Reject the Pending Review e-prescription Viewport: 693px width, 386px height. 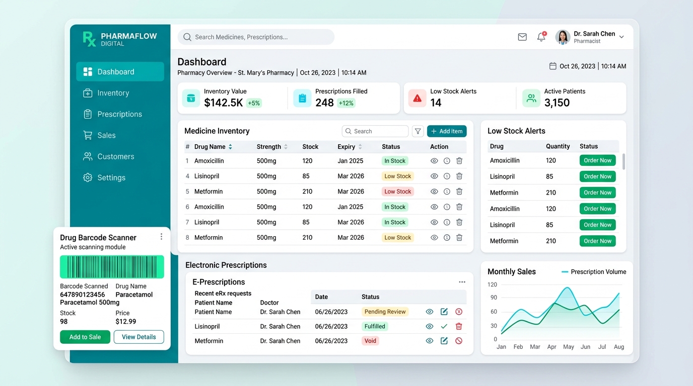pos(459,312)
